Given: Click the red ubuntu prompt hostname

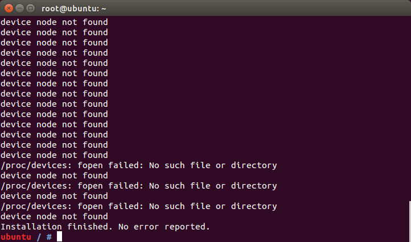Looking at the screenshot, I should coord(16,237).
